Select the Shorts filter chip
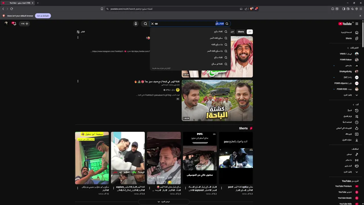The width and height of the screenshot is (364, 205). pos(241,32)
